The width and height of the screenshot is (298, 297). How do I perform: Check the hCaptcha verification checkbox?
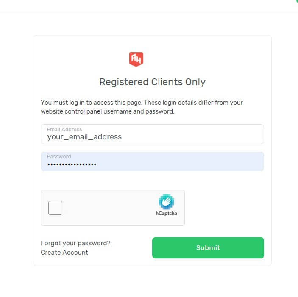pyautogui.click(x=55, y=208)
